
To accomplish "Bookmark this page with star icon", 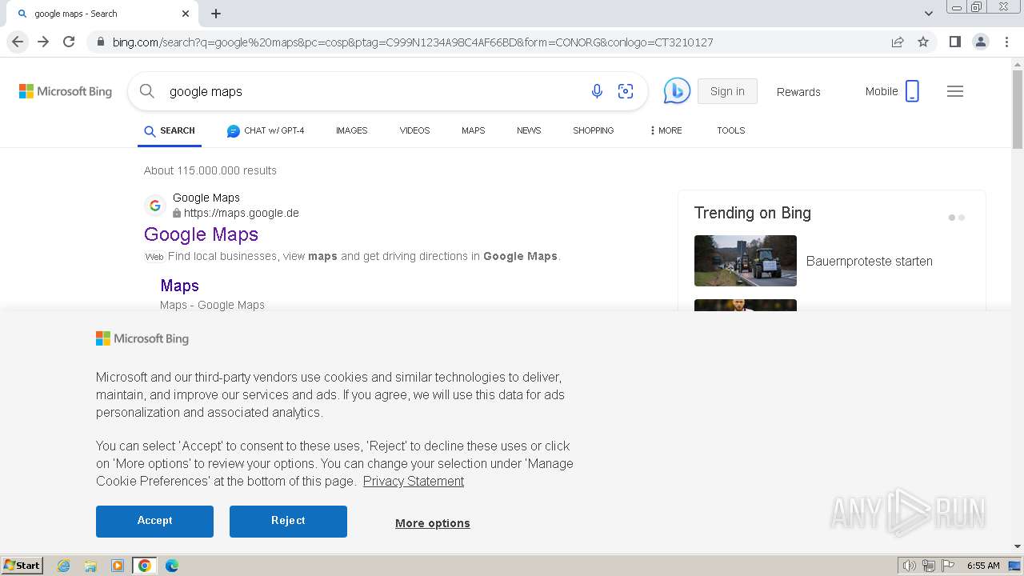I will coord(923,42).
